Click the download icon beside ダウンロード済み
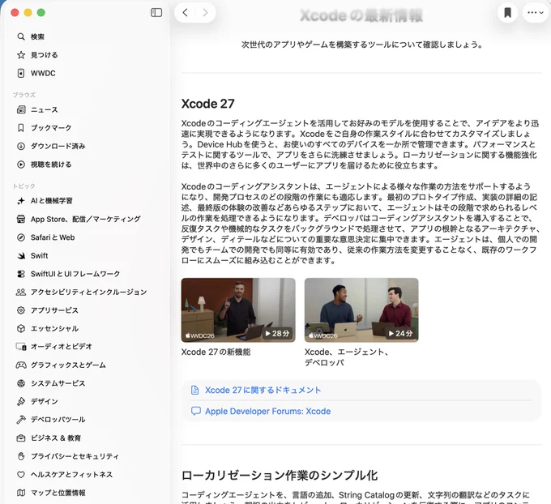 pyautogui.click(x=21, y=146)
